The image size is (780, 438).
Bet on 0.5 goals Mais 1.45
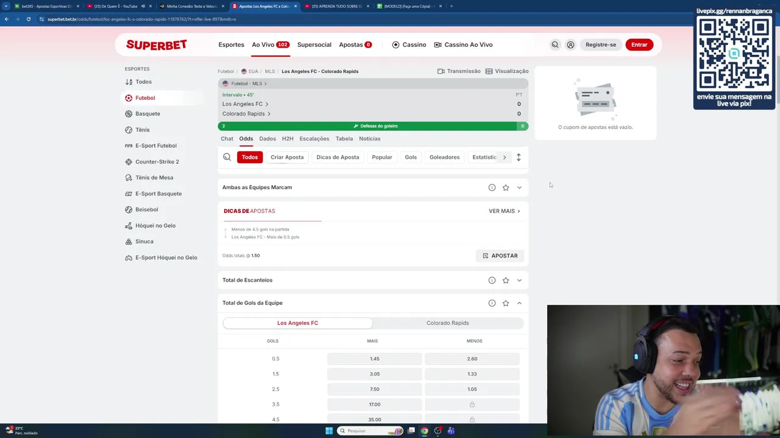374,359
